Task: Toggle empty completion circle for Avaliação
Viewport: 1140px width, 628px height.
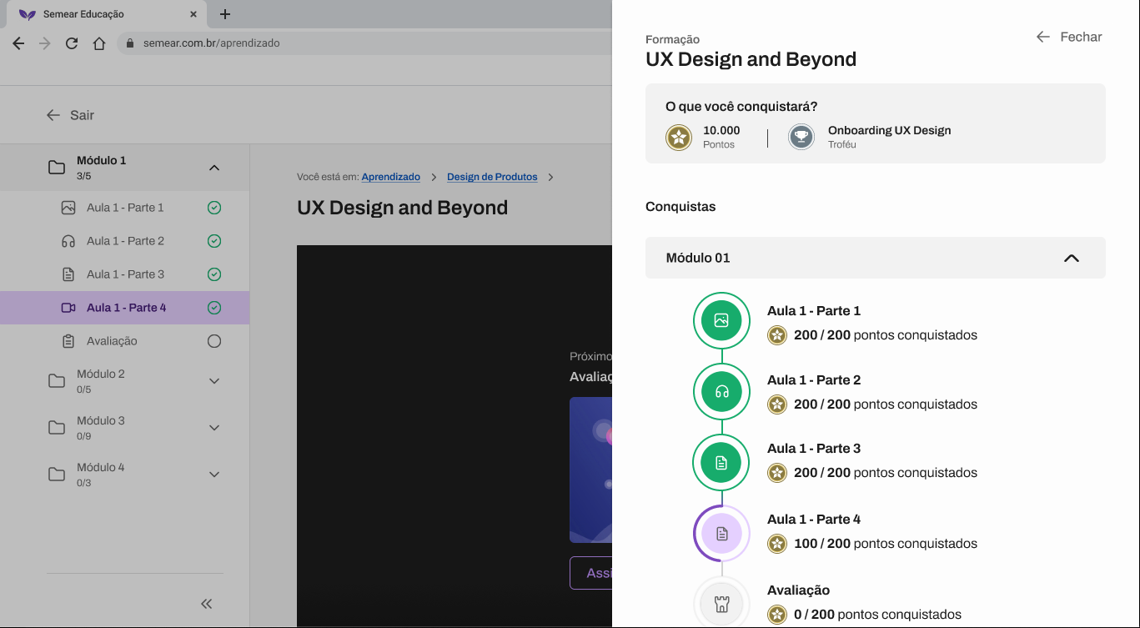Action: [214, 341]
